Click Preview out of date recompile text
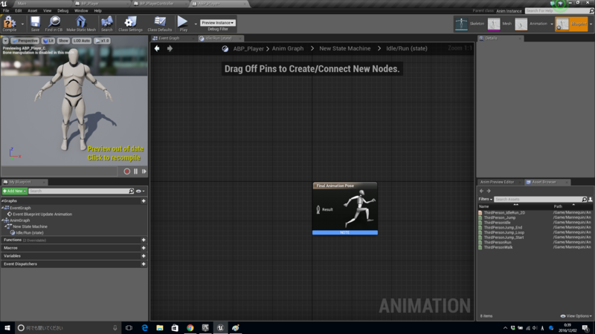 (x=115, y=154)
